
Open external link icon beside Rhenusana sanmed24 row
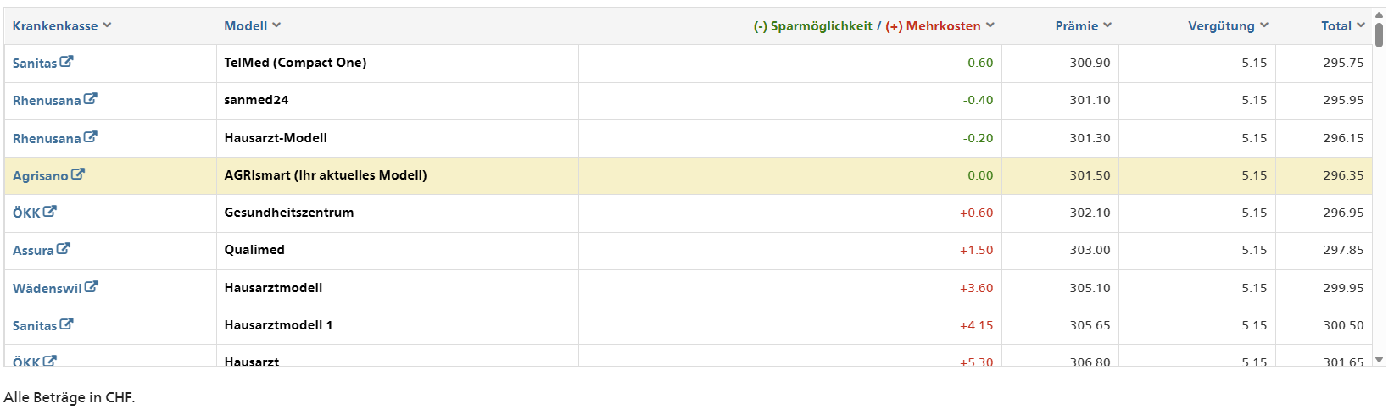pos(91,99)
